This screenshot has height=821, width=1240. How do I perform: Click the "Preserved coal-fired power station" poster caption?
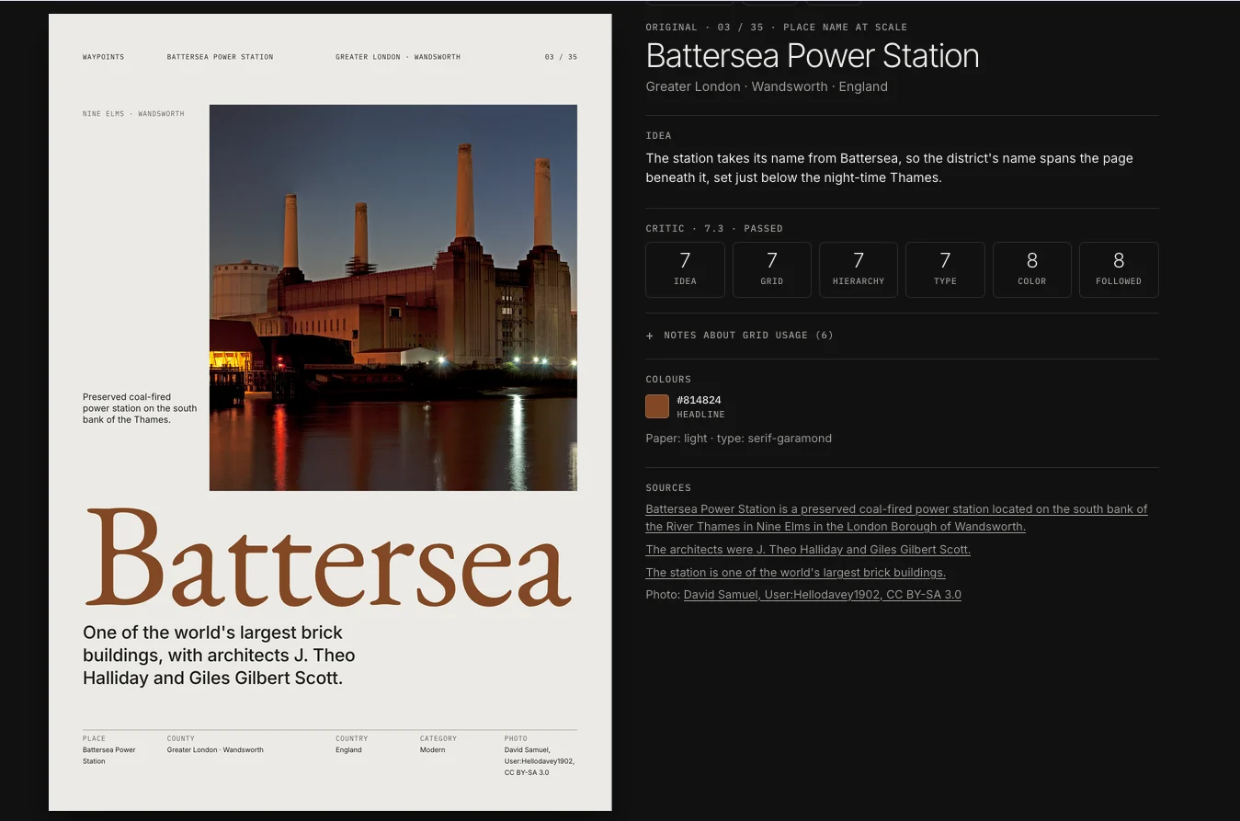[140, 408]
